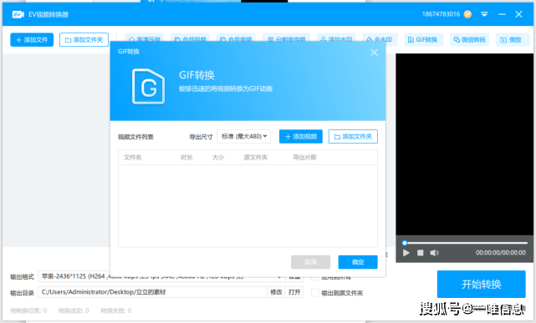Click the 修改 button for output directory
This screenshot has width=536, height=323.
tap(276, 292)
